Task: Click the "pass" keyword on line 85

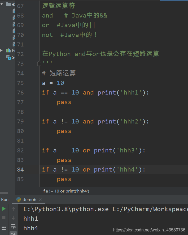Action: tap(64, 180)
